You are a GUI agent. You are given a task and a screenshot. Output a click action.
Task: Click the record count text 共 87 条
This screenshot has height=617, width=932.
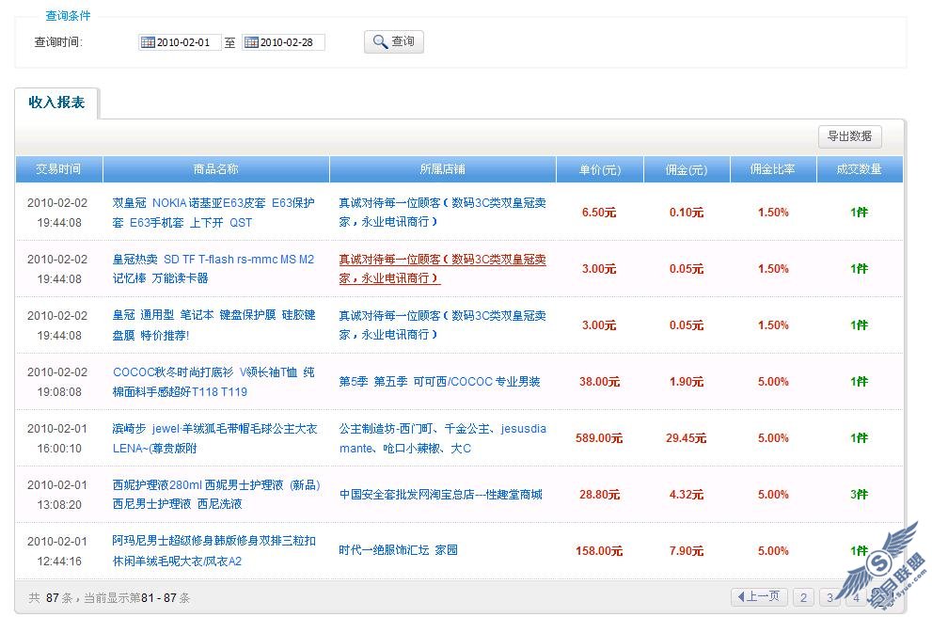coord(50,598)
